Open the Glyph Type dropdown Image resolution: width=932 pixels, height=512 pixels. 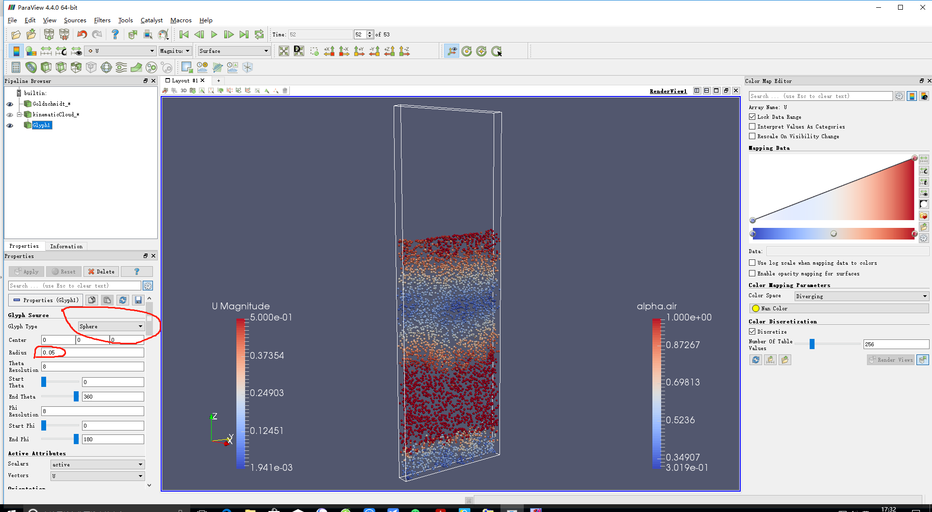tap(111, 326)
